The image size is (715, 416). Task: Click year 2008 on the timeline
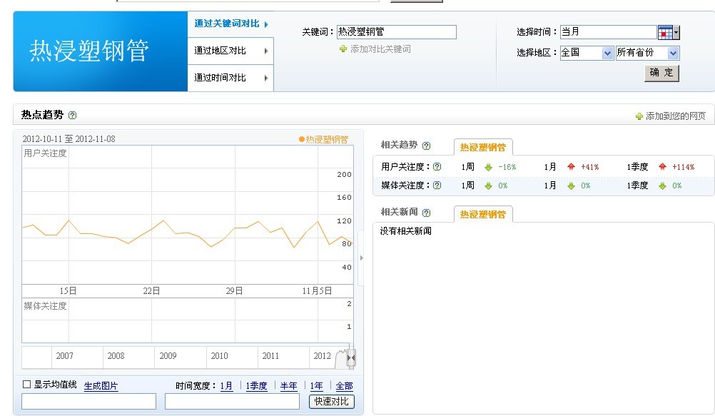tap(116, 356)
